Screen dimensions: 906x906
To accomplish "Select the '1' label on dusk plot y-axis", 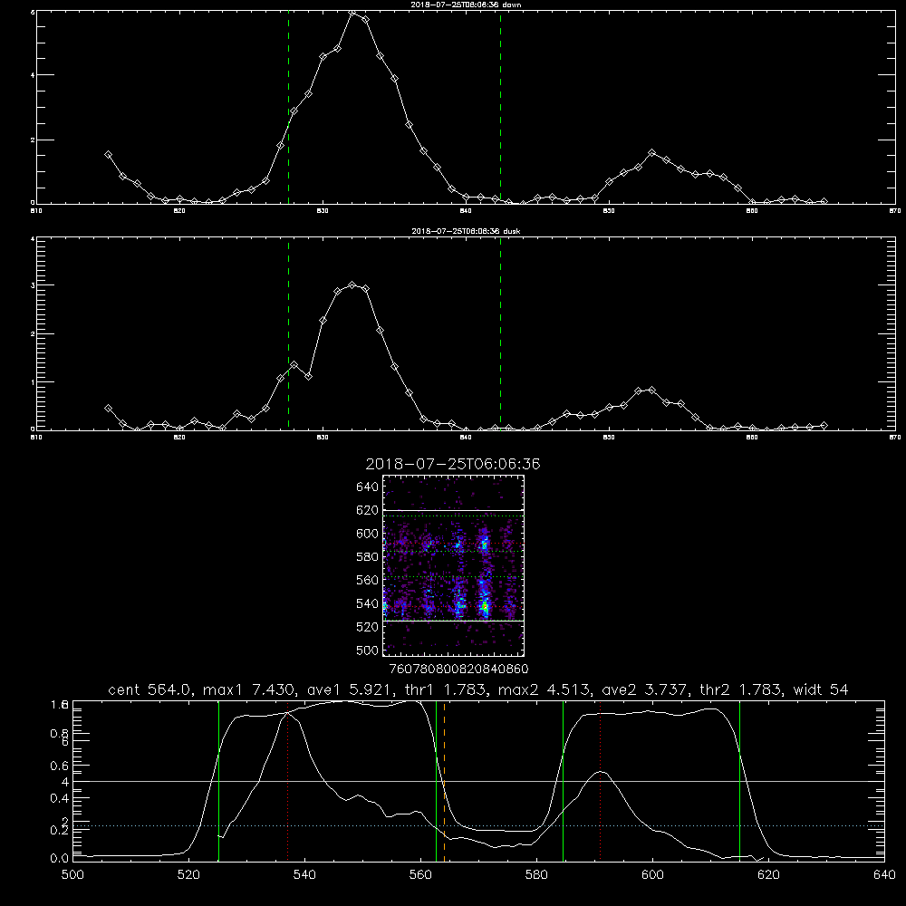I will click(33, 382).
